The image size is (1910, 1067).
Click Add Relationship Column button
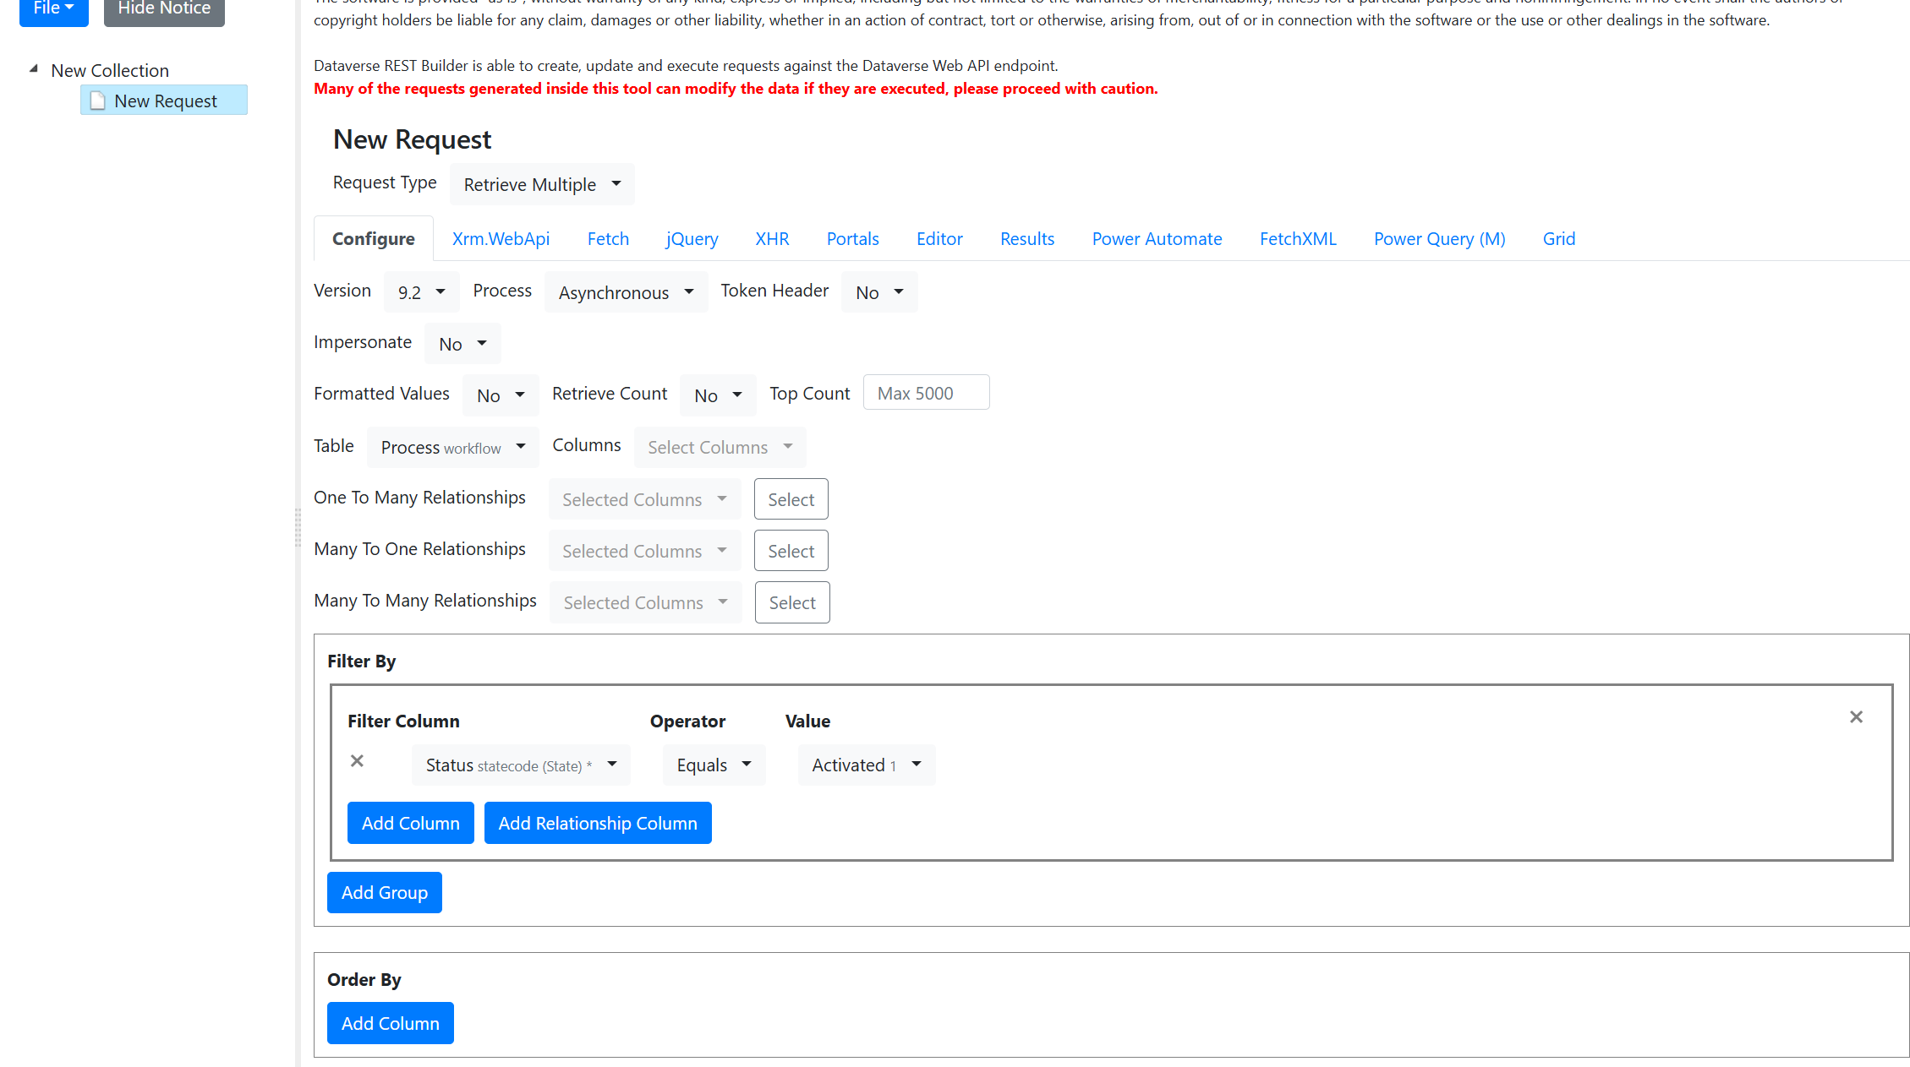(x=598, y=823)
